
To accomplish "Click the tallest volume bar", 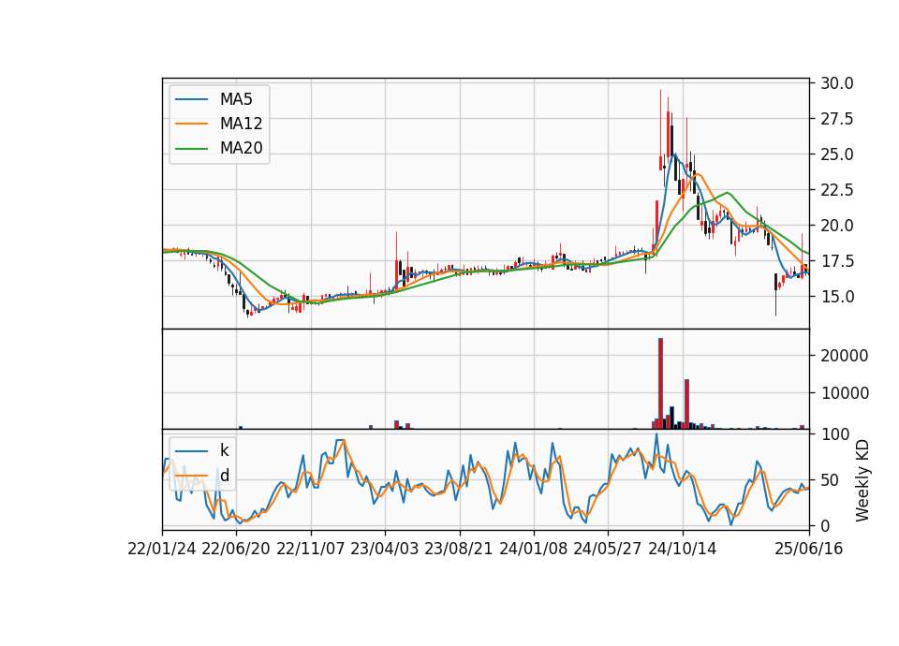I will coord(660,384).
